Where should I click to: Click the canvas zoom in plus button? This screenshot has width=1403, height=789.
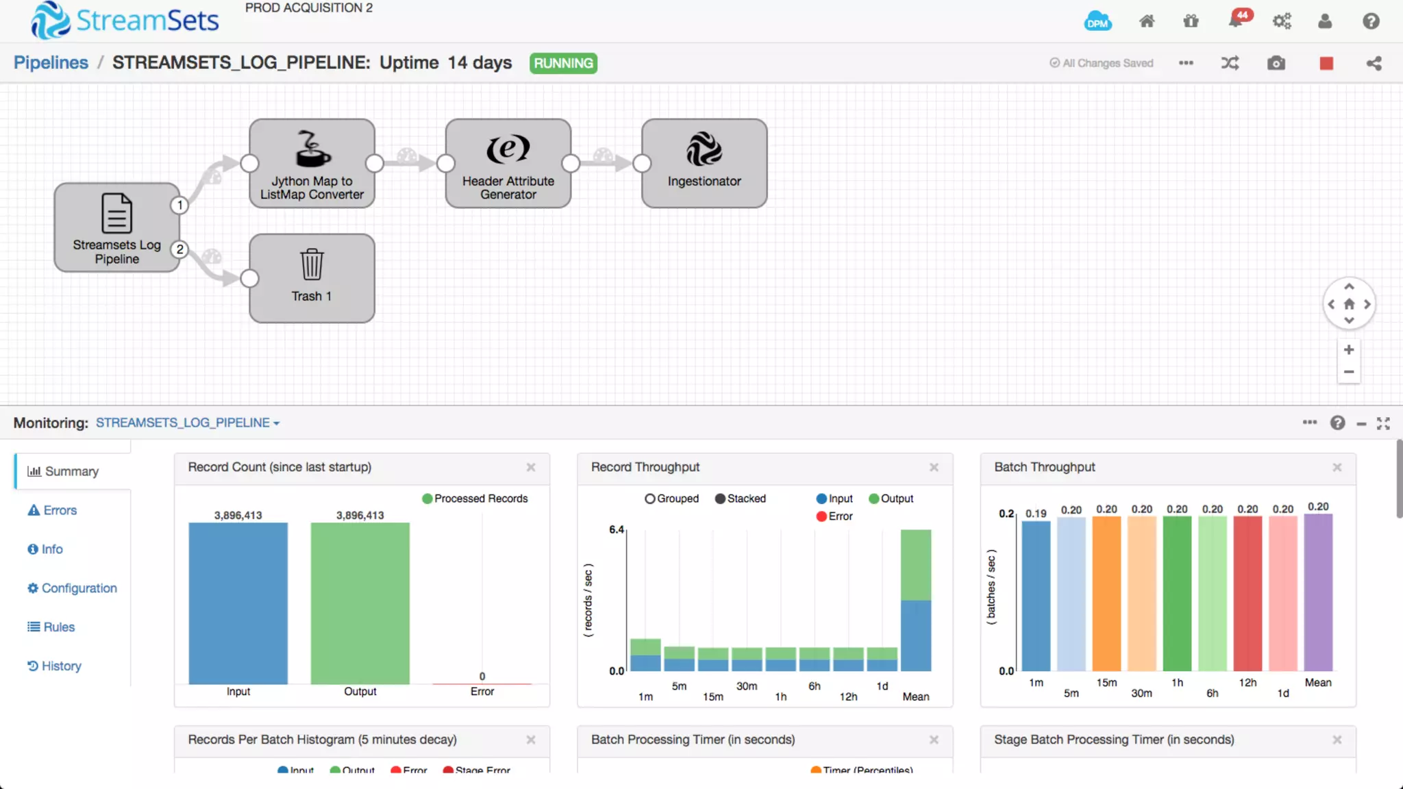(1348, 350)
